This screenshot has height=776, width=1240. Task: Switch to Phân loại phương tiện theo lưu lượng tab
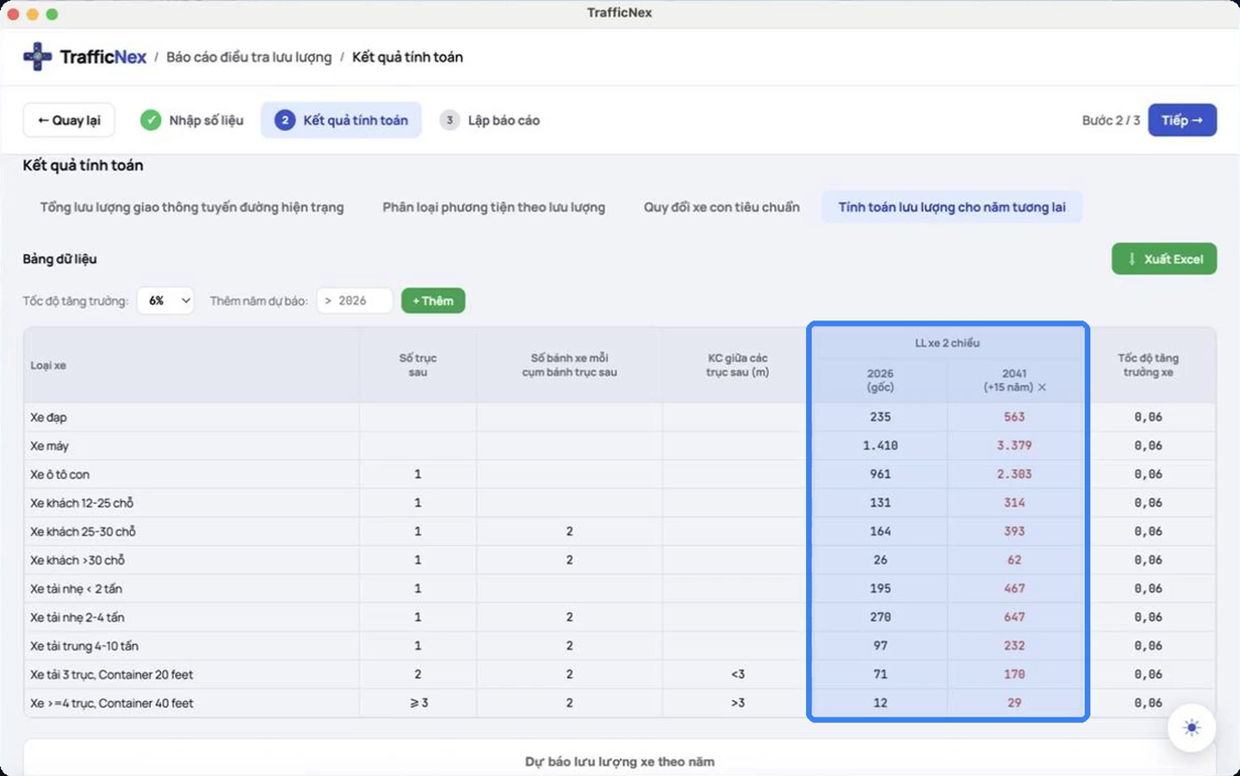pyautogui.click(x=493, y=208)
